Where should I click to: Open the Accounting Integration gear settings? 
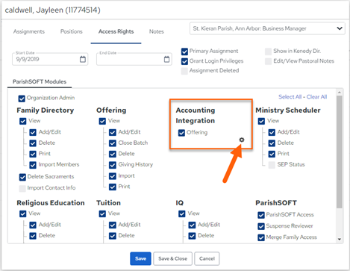[242, 140]
